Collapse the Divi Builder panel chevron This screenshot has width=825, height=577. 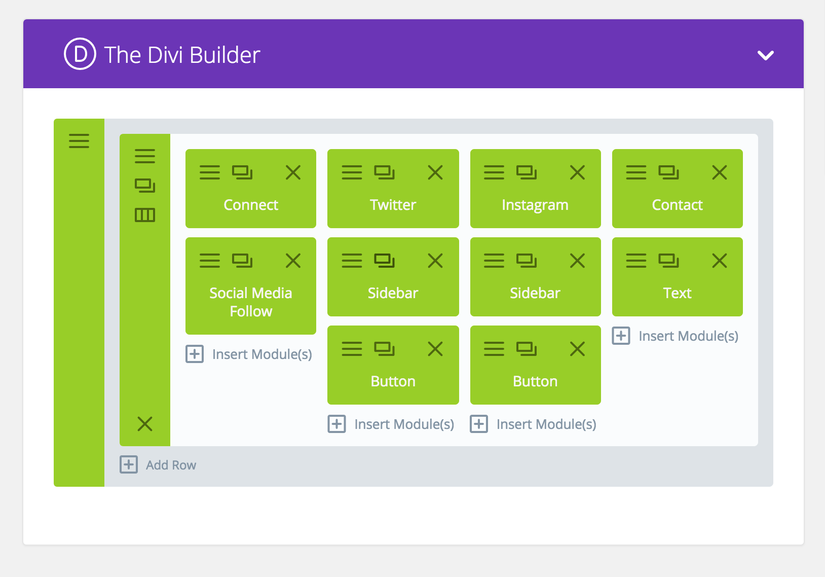pos(765,55)
